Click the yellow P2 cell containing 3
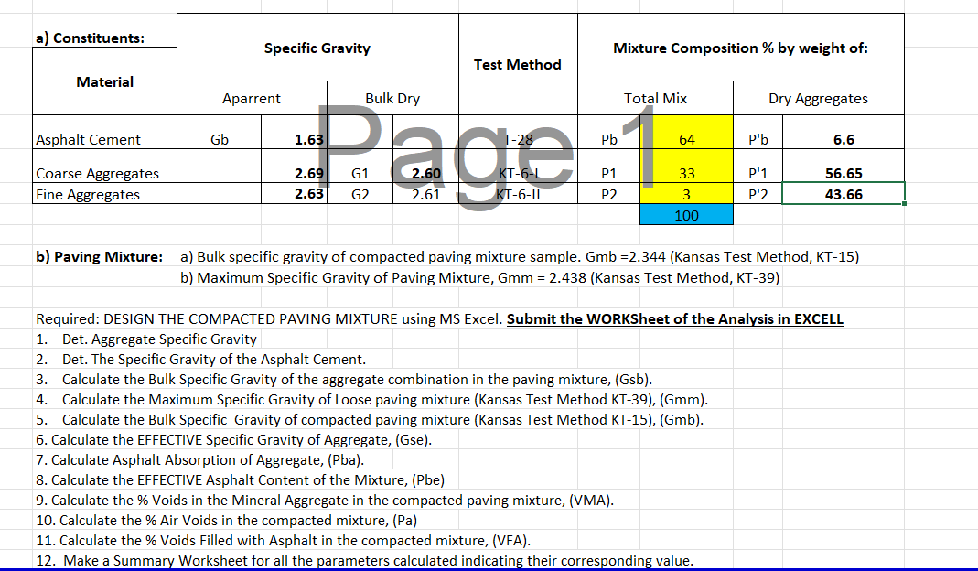Image resolution: width=978 pixels, height=571 pixels. tap(686, 194)
